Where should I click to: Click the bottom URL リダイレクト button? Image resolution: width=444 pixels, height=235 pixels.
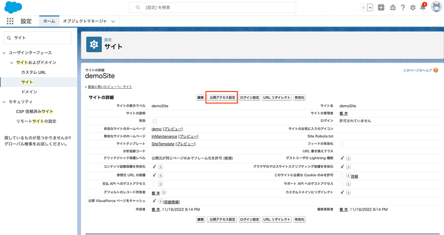pyautogui.click(x=276, y=219)
